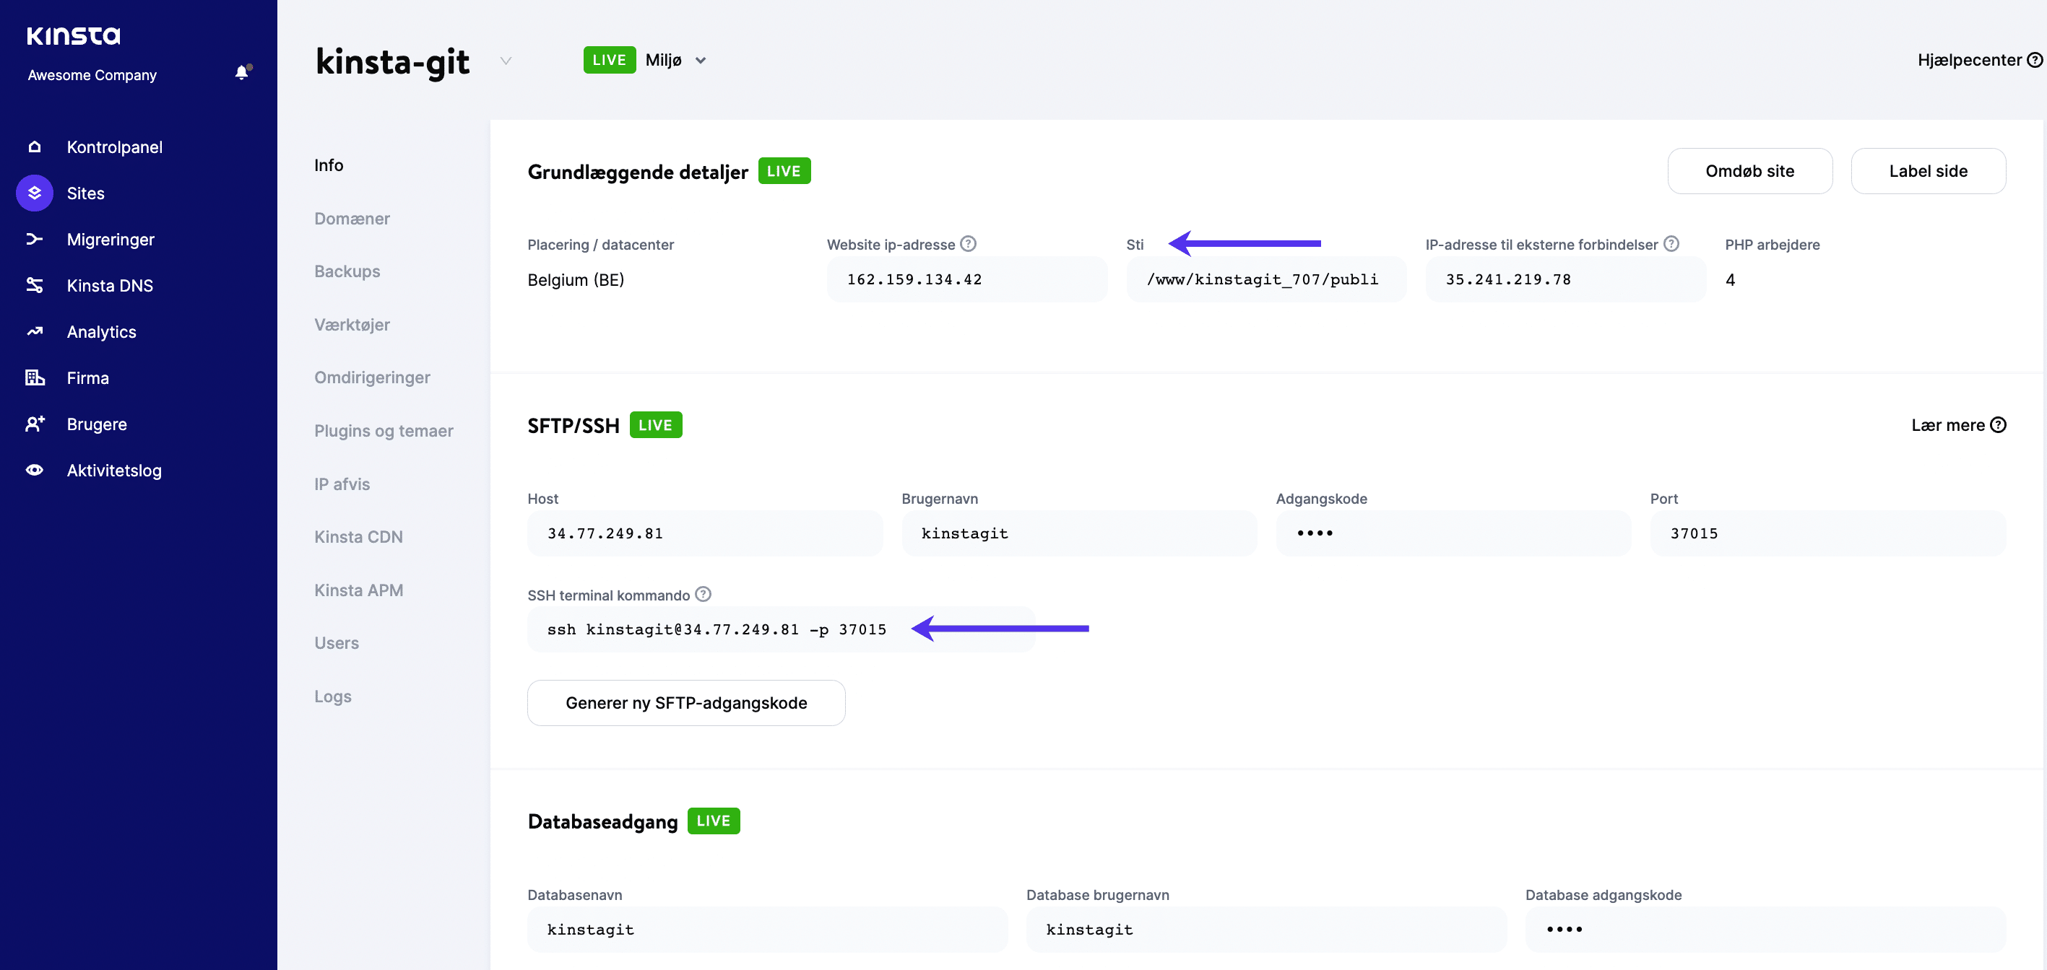Switch to the Users tab
This screenshot has width=2047, height=970.
coord(336,643)
